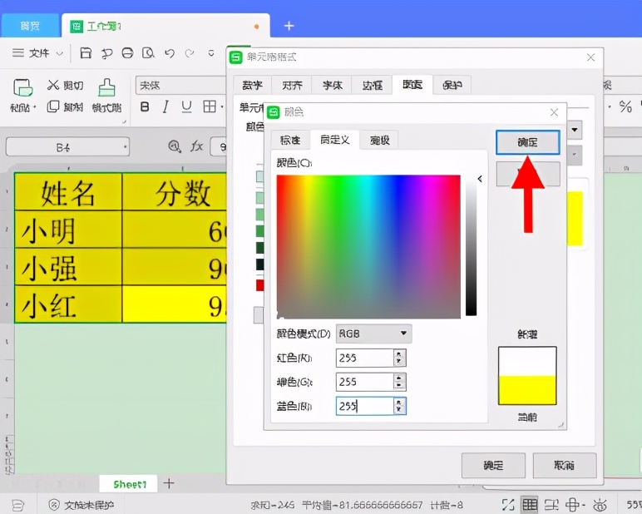The height and width of the screenshot is (514, 642).
Task: Select the Sheet1 sheet tab
Action: click(129, 484)
